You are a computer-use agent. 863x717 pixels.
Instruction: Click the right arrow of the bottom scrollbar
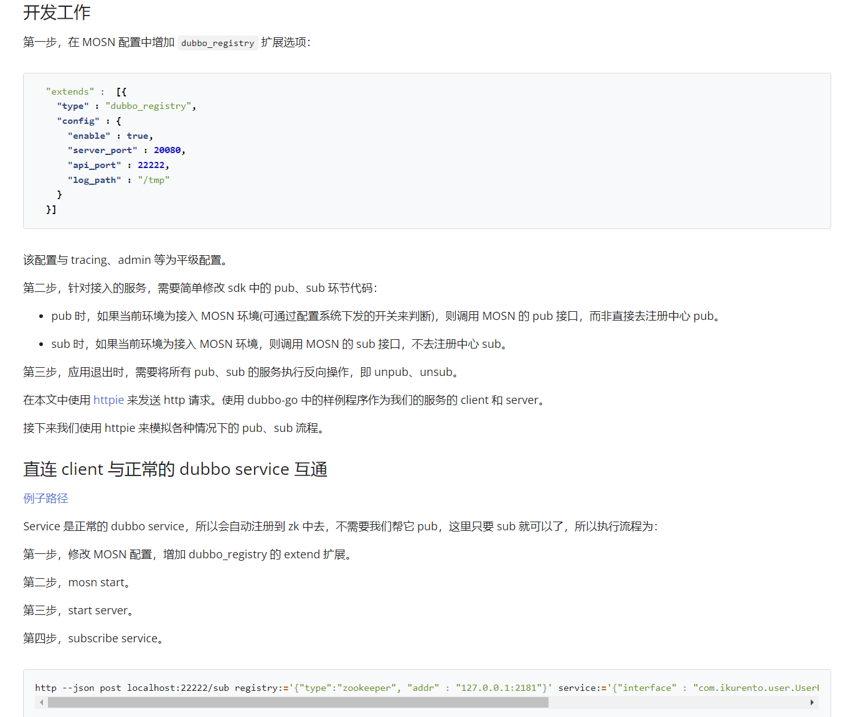click(813, 702)
